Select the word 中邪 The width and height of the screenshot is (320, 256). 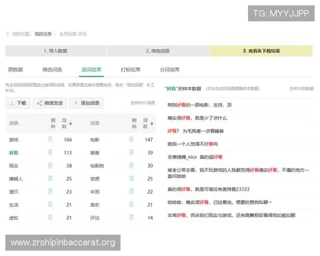[95, 192]
